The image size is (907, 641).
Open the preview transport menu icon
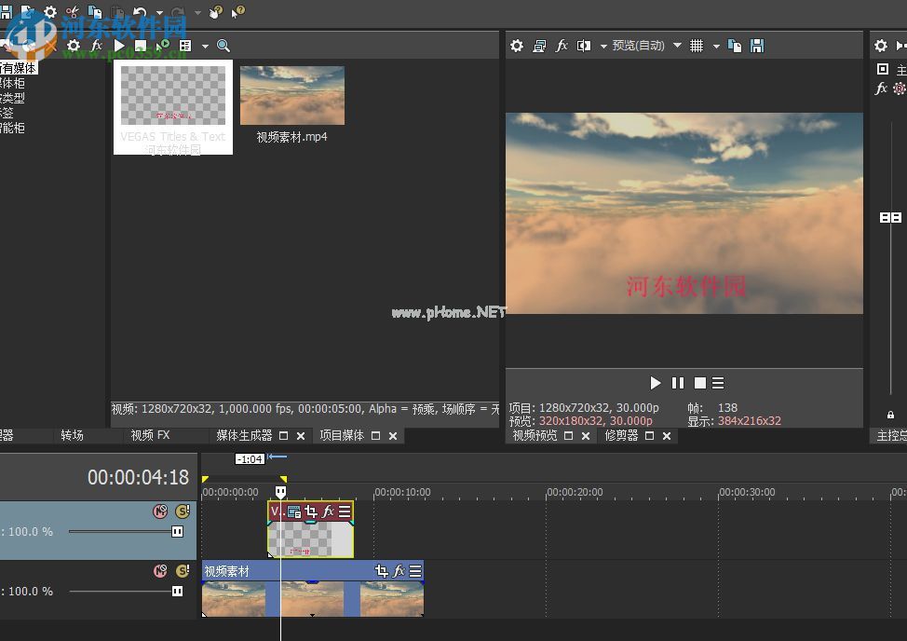[718, 383]
